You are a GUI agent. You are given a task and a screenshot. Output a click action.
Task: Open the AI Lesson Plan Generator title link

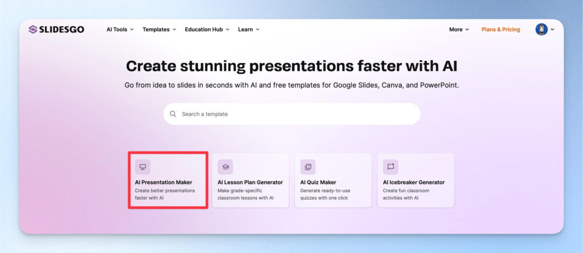tap(250, 182)
